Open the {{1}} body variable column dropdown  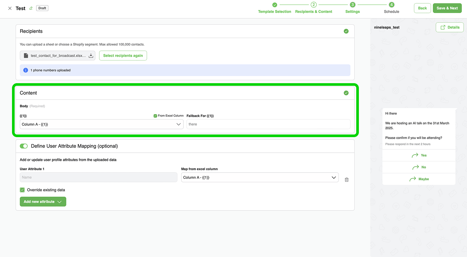102,124
